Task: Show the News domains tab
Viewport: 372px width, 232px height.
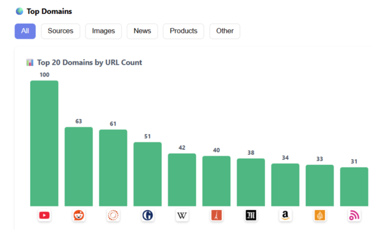Action: click(142, 31)
